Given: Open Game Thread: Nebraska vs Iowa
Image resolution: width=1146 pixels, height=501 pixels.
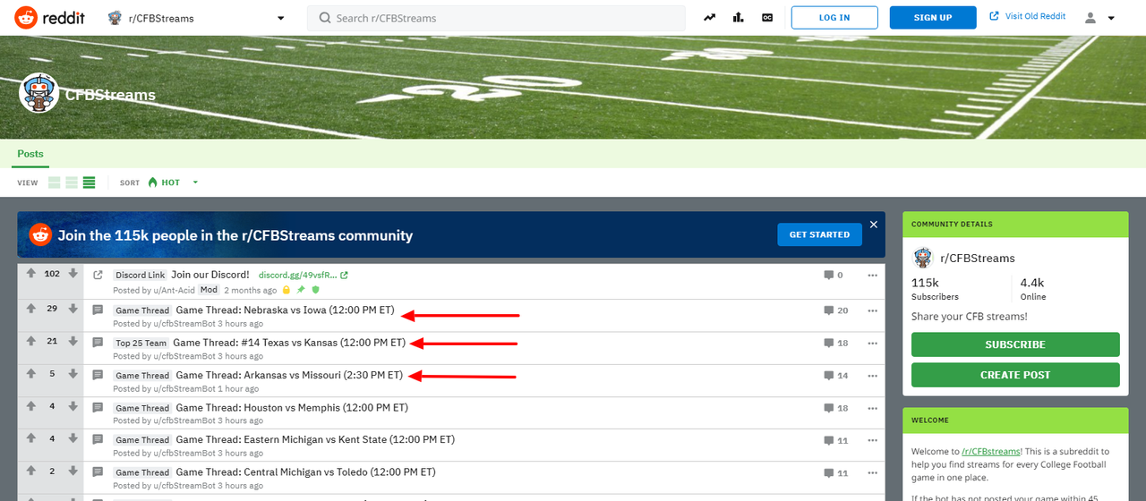Looking at the screenshot, I should tap(285, 310).
